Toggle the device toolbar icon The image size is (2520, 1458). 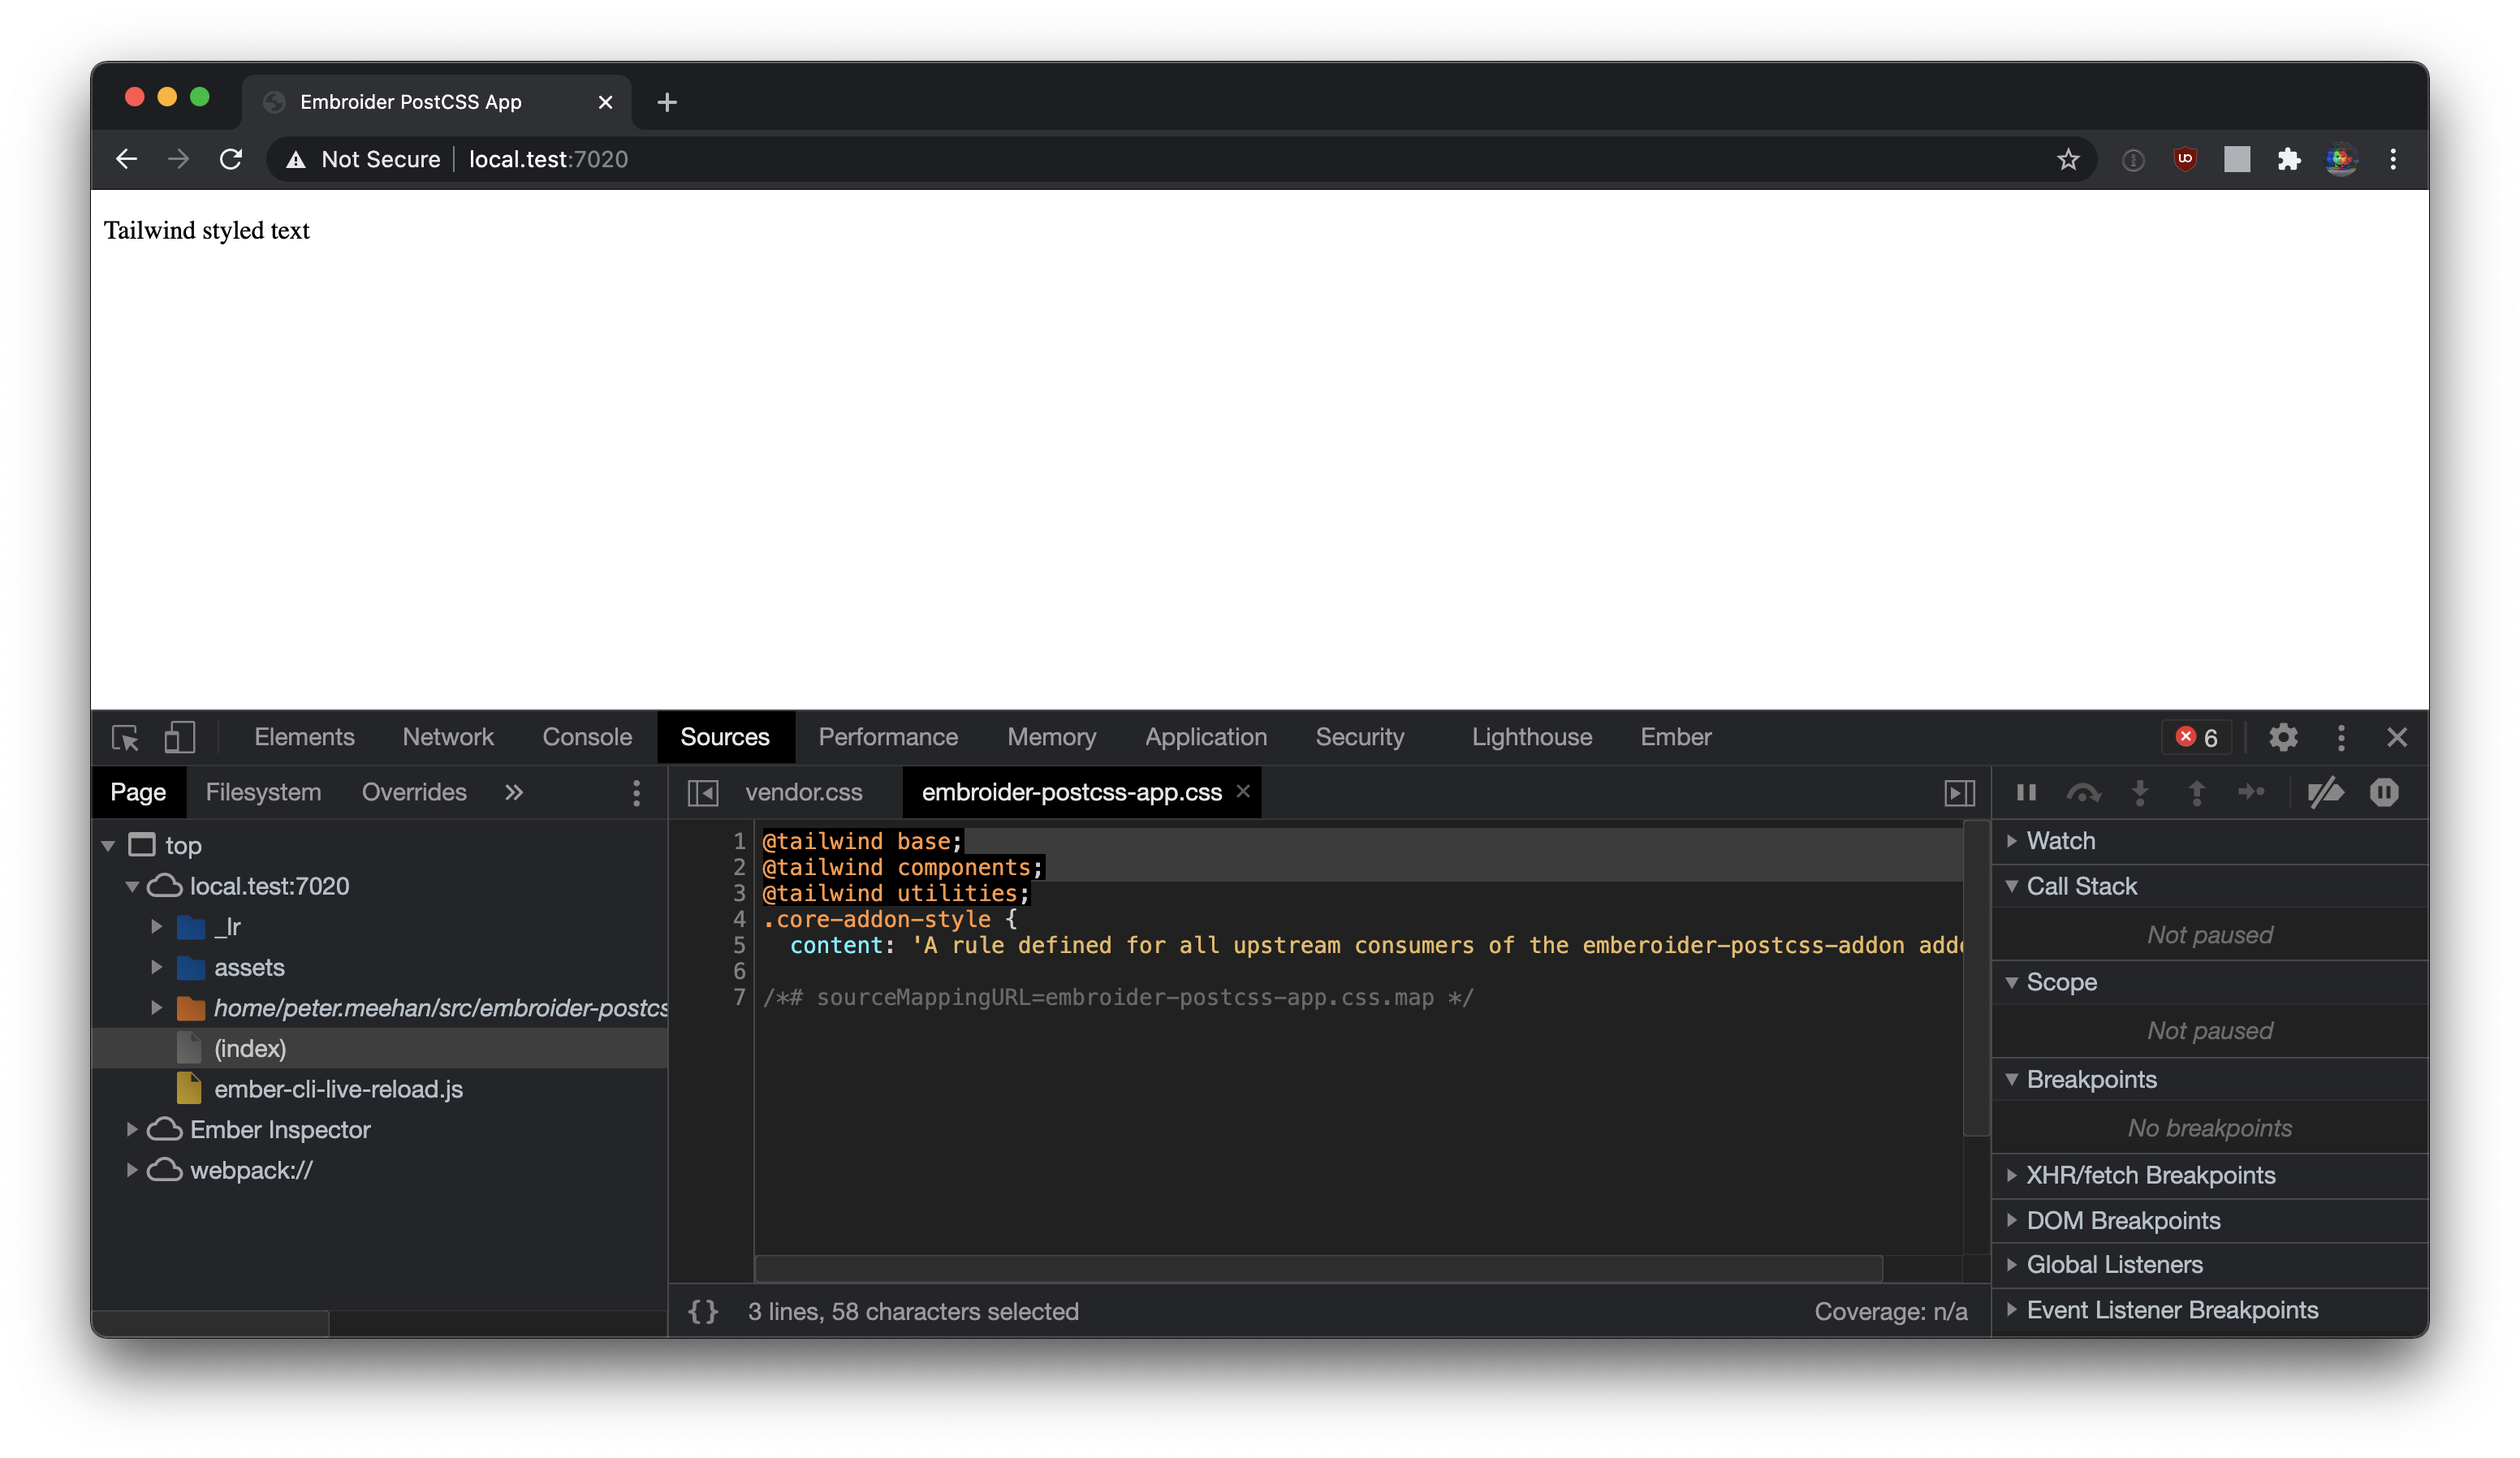point(179,737)
